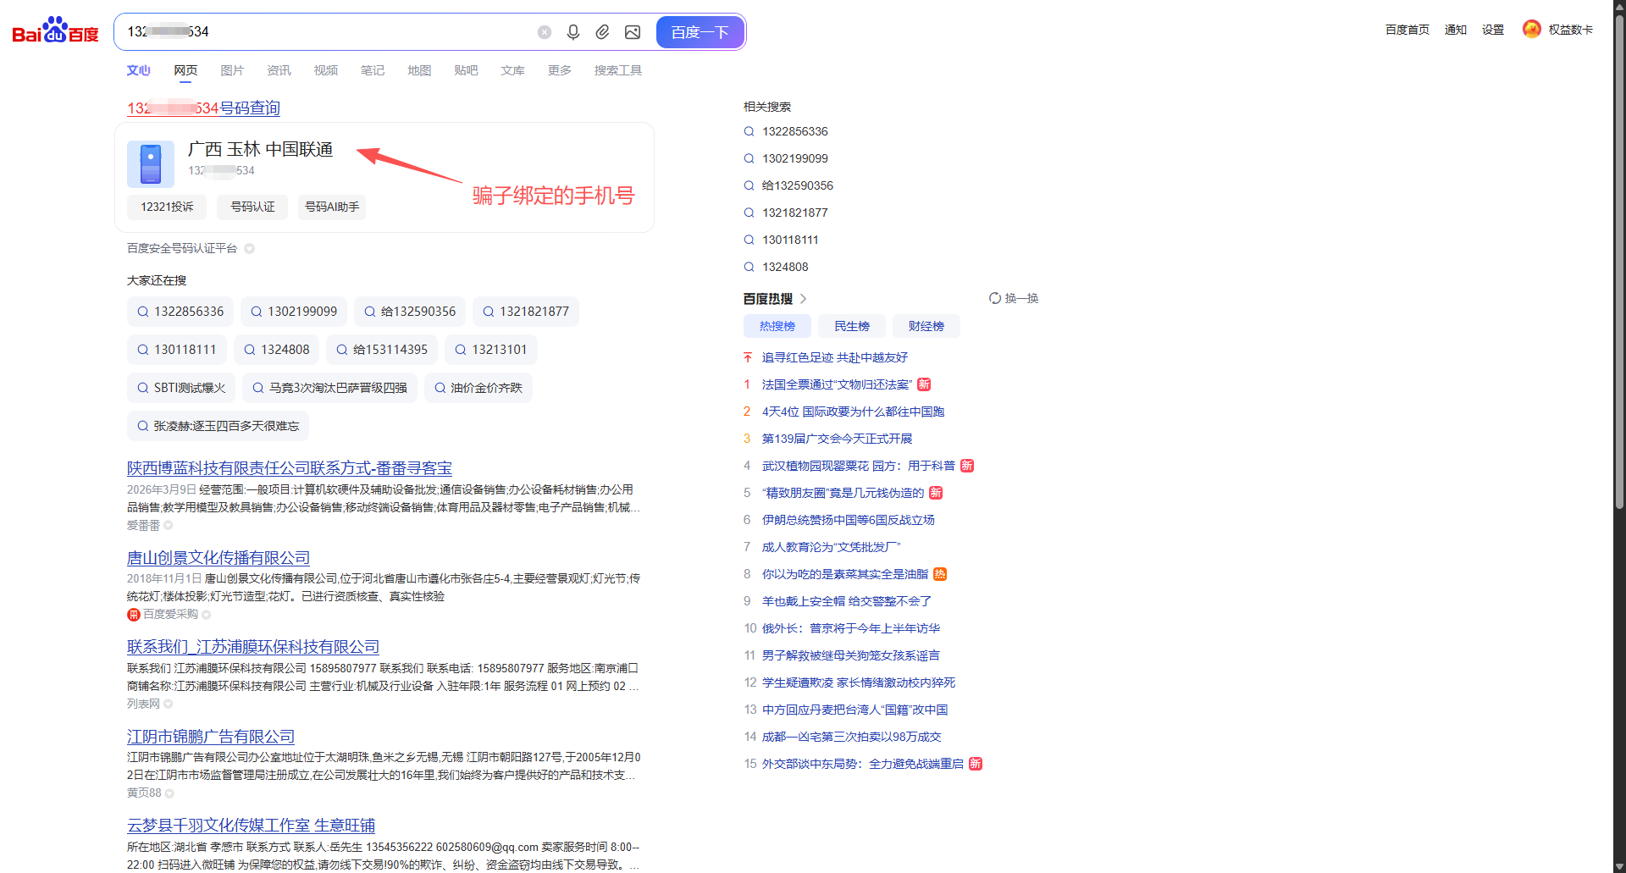Screen dimensions: 1626x873
Task: Switch to the 民生榜 hot list
Action: [x=851, y=326]
